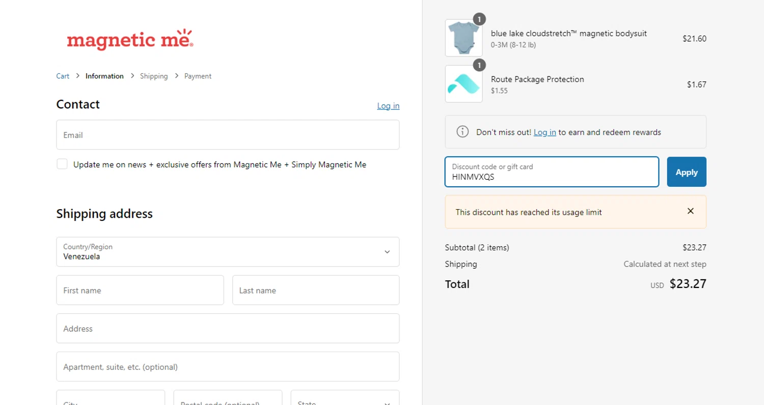Click the First name field

140,290
